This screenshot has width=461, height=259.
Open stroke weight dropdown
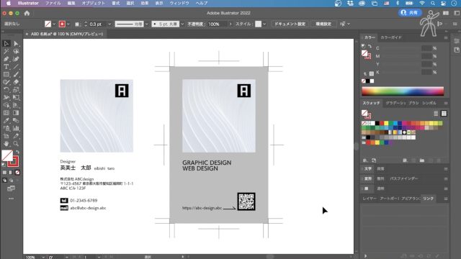pyautogui.click(x=109, y=24)
